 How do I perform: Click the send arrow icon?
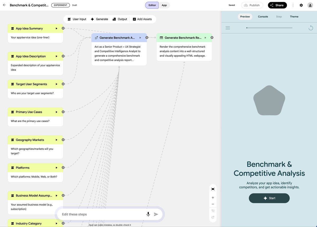pos(156,214)
